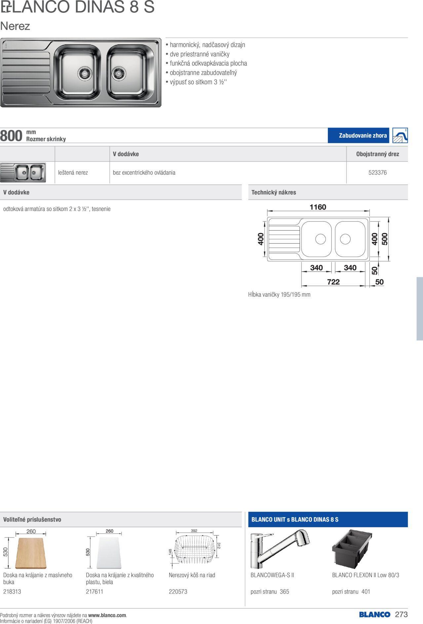Click the white plastic cutting board image
The width and height of the screenshot is (423, 624).
click(109, 553)
